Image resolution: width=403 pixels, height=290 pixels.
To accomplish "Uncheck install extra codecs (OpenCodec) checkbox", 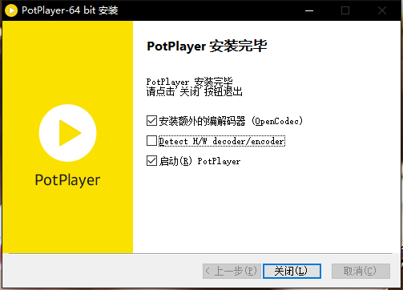I will pos(151,121).
